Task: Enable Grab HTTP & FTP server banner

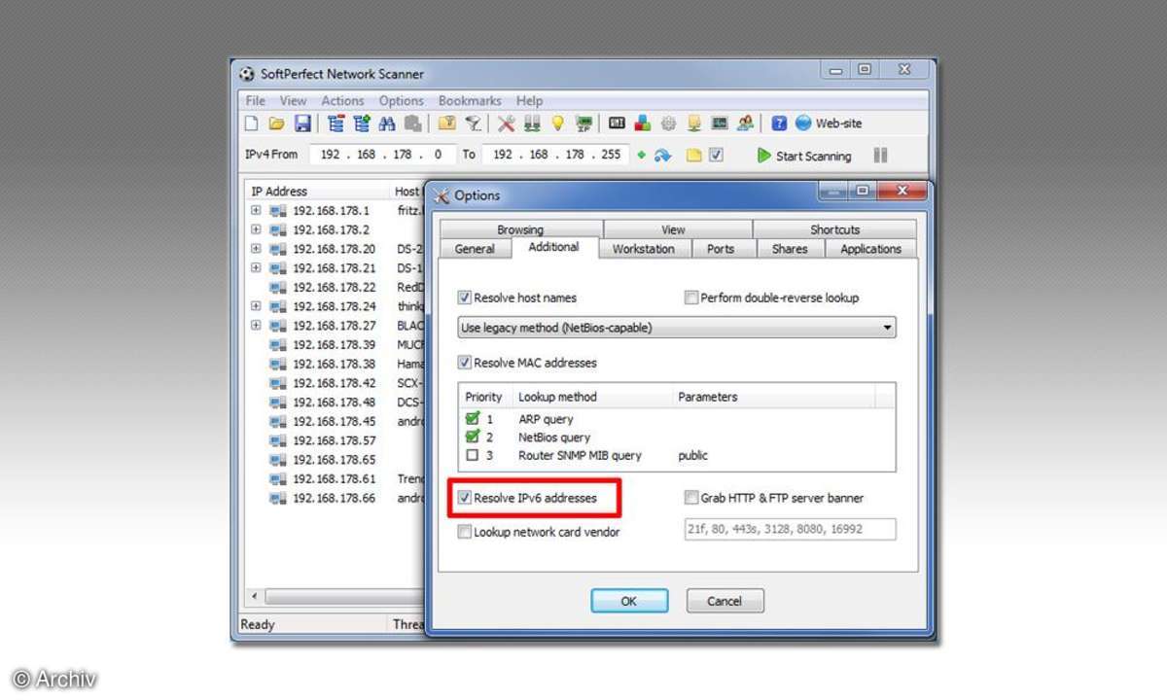Action: click(691, 498)
